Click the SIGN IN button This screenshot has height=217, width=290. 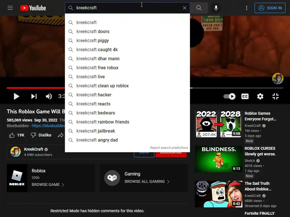(270, 8)
